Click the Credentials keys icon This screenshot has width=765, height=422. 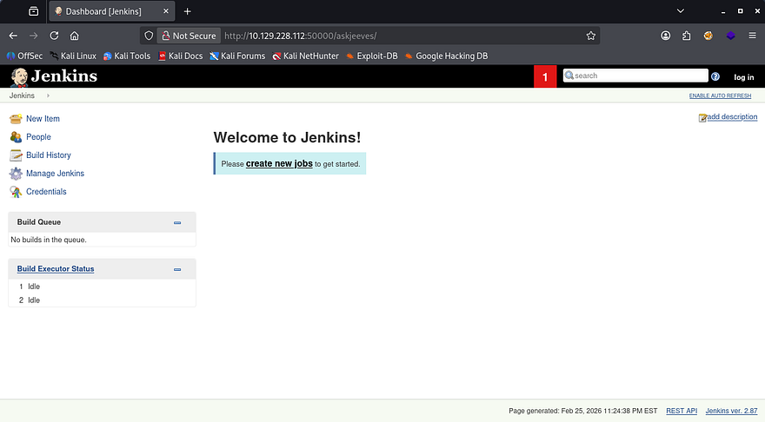(x=16, y=192)
